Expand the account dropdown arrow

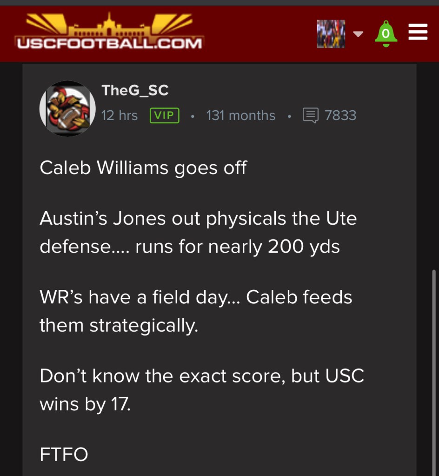click(358, 34)
